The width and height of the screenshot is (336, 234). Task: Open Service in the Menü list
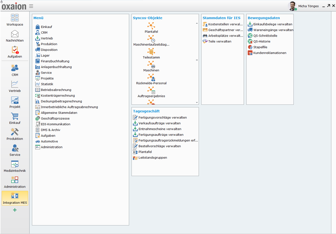pos(44,73)
